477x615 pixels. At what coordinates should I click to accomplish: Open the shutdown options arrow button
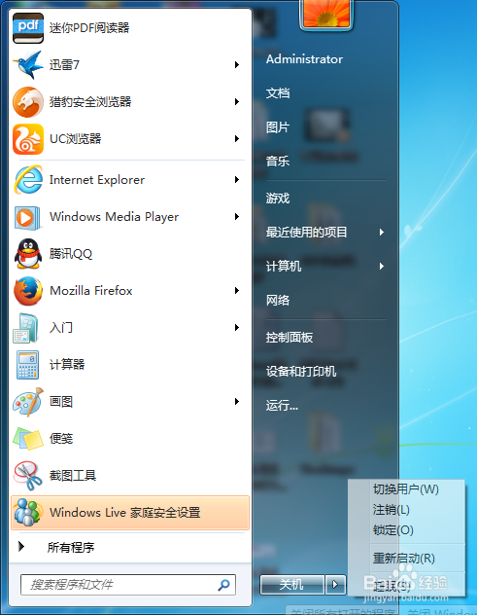coord(335,585)
